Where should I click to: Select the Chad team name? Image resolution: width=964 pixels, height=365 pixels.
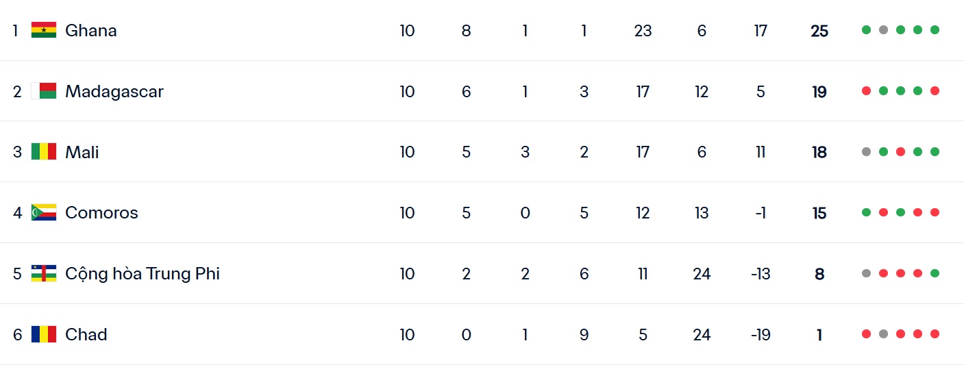click(x=86, y=335)
